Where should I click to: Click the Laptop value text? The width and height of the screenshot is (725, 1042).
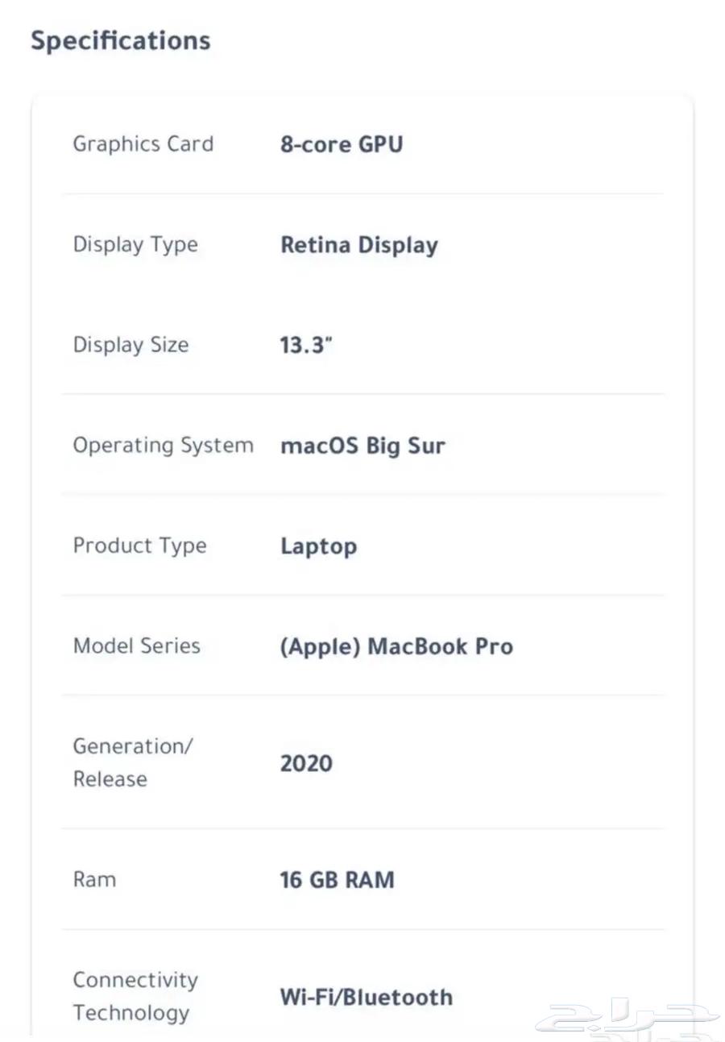[318, 546]
